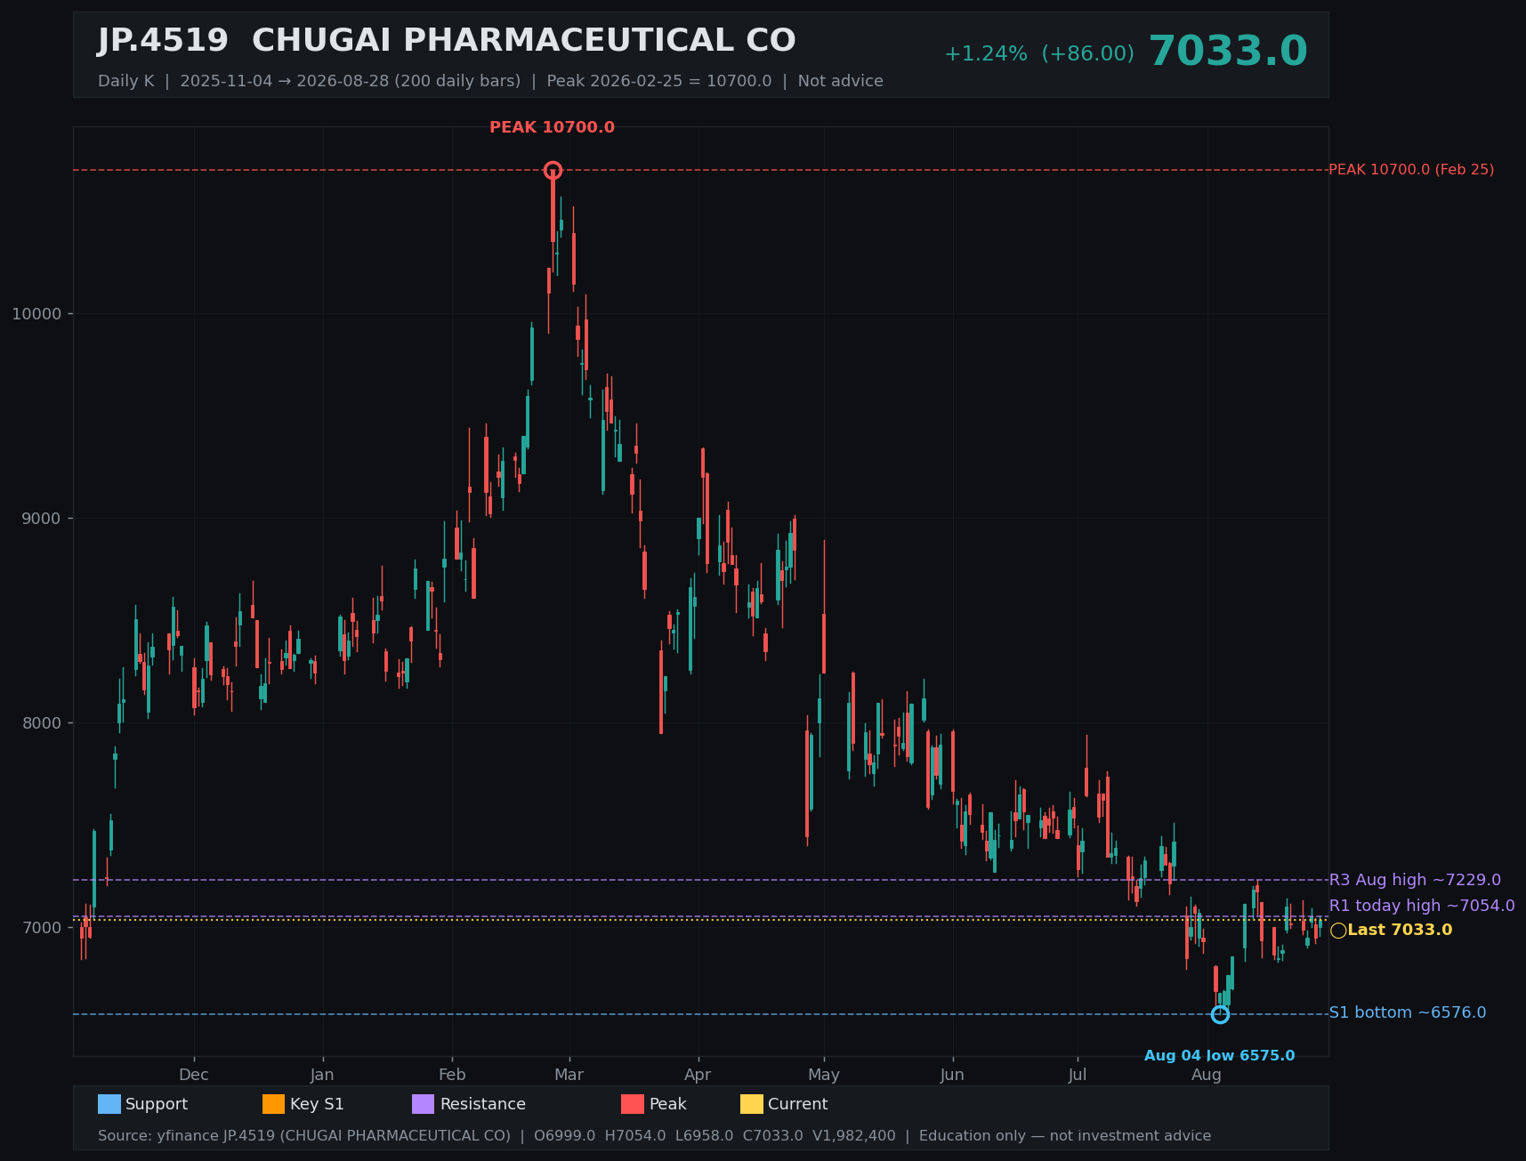
Task: Click the Jan x-axis label
Action: 322,1075
